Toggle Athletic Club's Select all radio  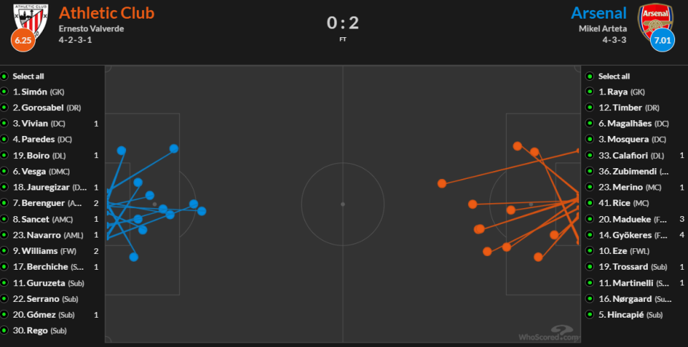click(5, 76)
